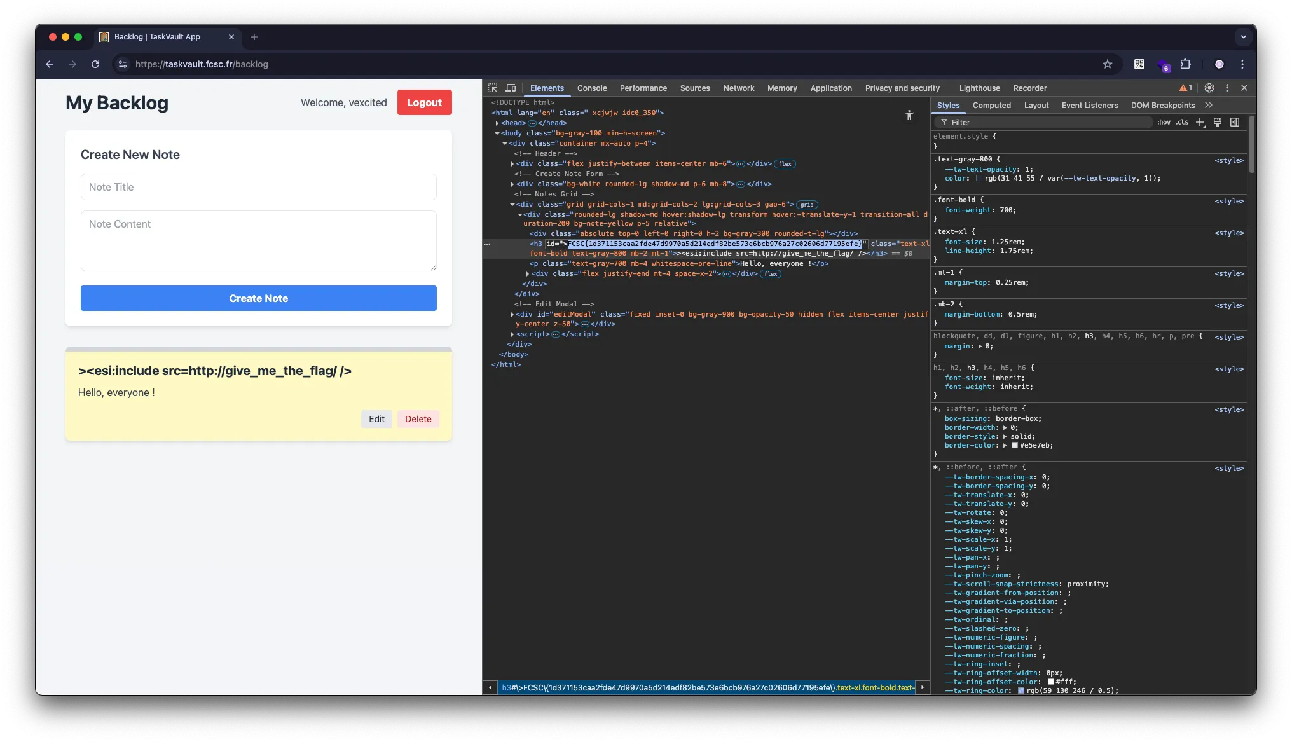Viewport: 1292px width, 742px height.
Task: Open the Computed styles tab
Action: (991, 106)
